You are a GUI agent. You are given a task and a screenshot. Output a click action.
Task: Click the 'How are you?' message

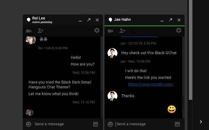pyautogui.click(x=83, y=64)
